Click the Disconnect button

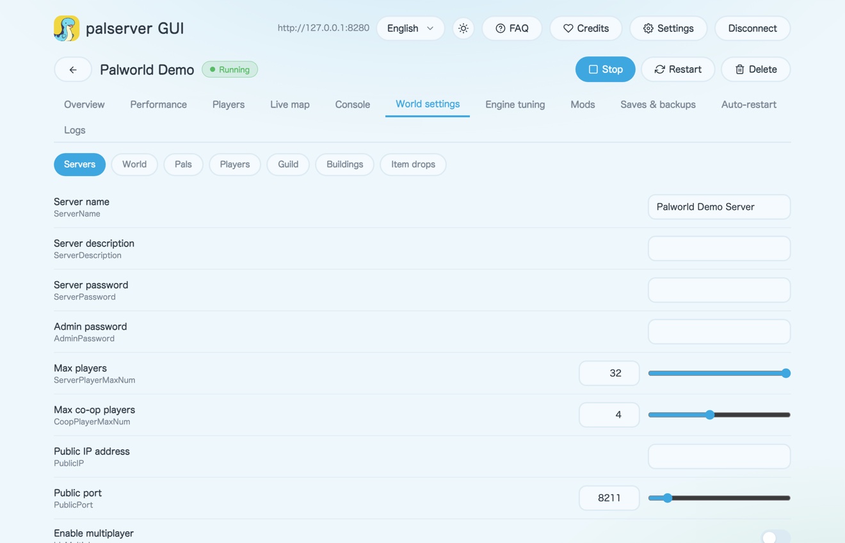tap(752, 28)
